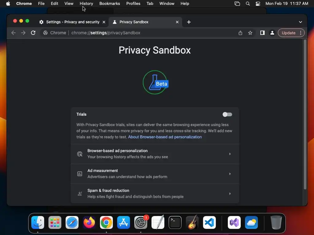
Task: Click the Spam & fraud person icon
Action: tap(80, 194)
